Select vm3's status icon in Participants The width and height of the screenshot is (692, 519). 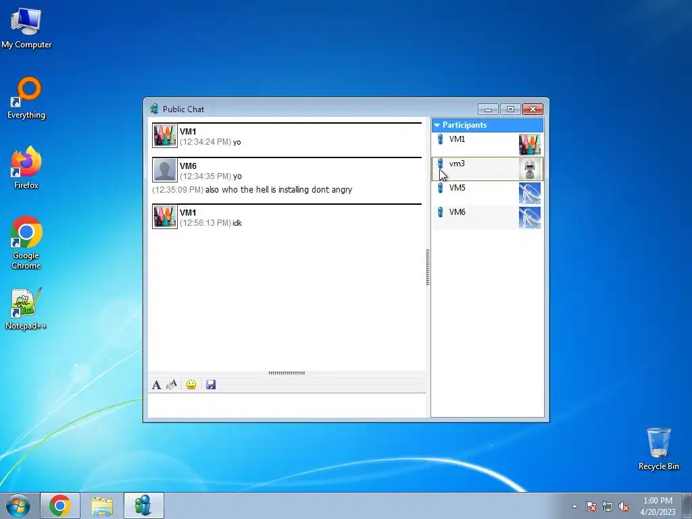[440, 164]
